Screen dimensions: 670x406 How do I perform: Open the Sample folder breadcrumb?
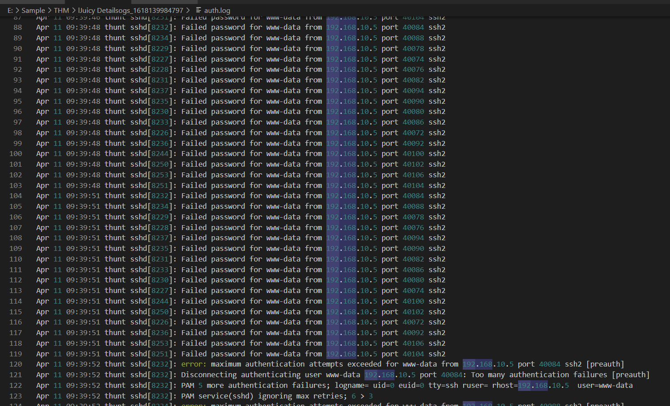coord(33,10)
